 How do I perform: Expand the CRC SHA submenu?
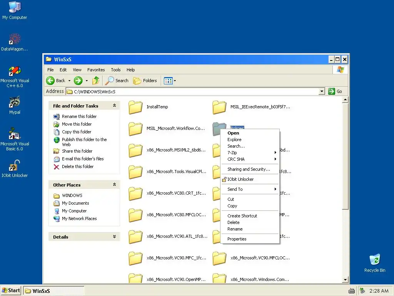(x=250, y=159)
